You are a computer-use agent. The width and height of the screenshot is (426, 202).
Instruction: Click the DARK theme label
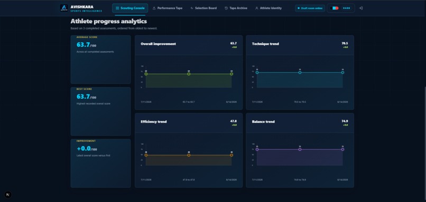point(346,8)
